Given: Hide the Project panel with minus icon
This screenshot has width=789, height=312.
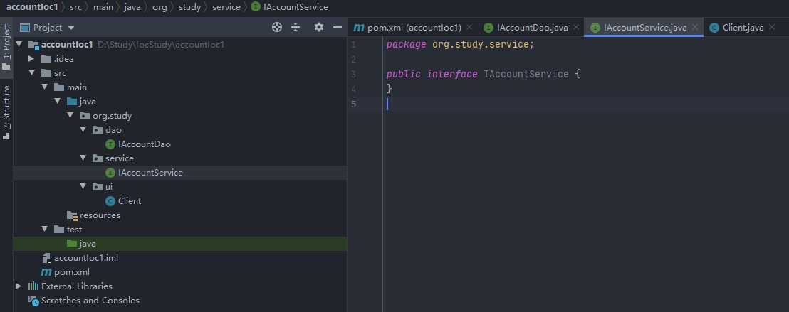Looking at the screenshot, I should tap(338, 28).
